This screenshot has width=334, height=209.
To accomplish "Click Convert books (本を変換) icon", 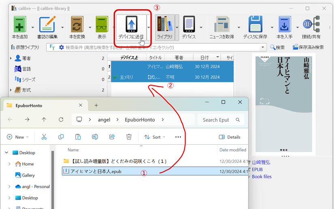I will point(77,24).
